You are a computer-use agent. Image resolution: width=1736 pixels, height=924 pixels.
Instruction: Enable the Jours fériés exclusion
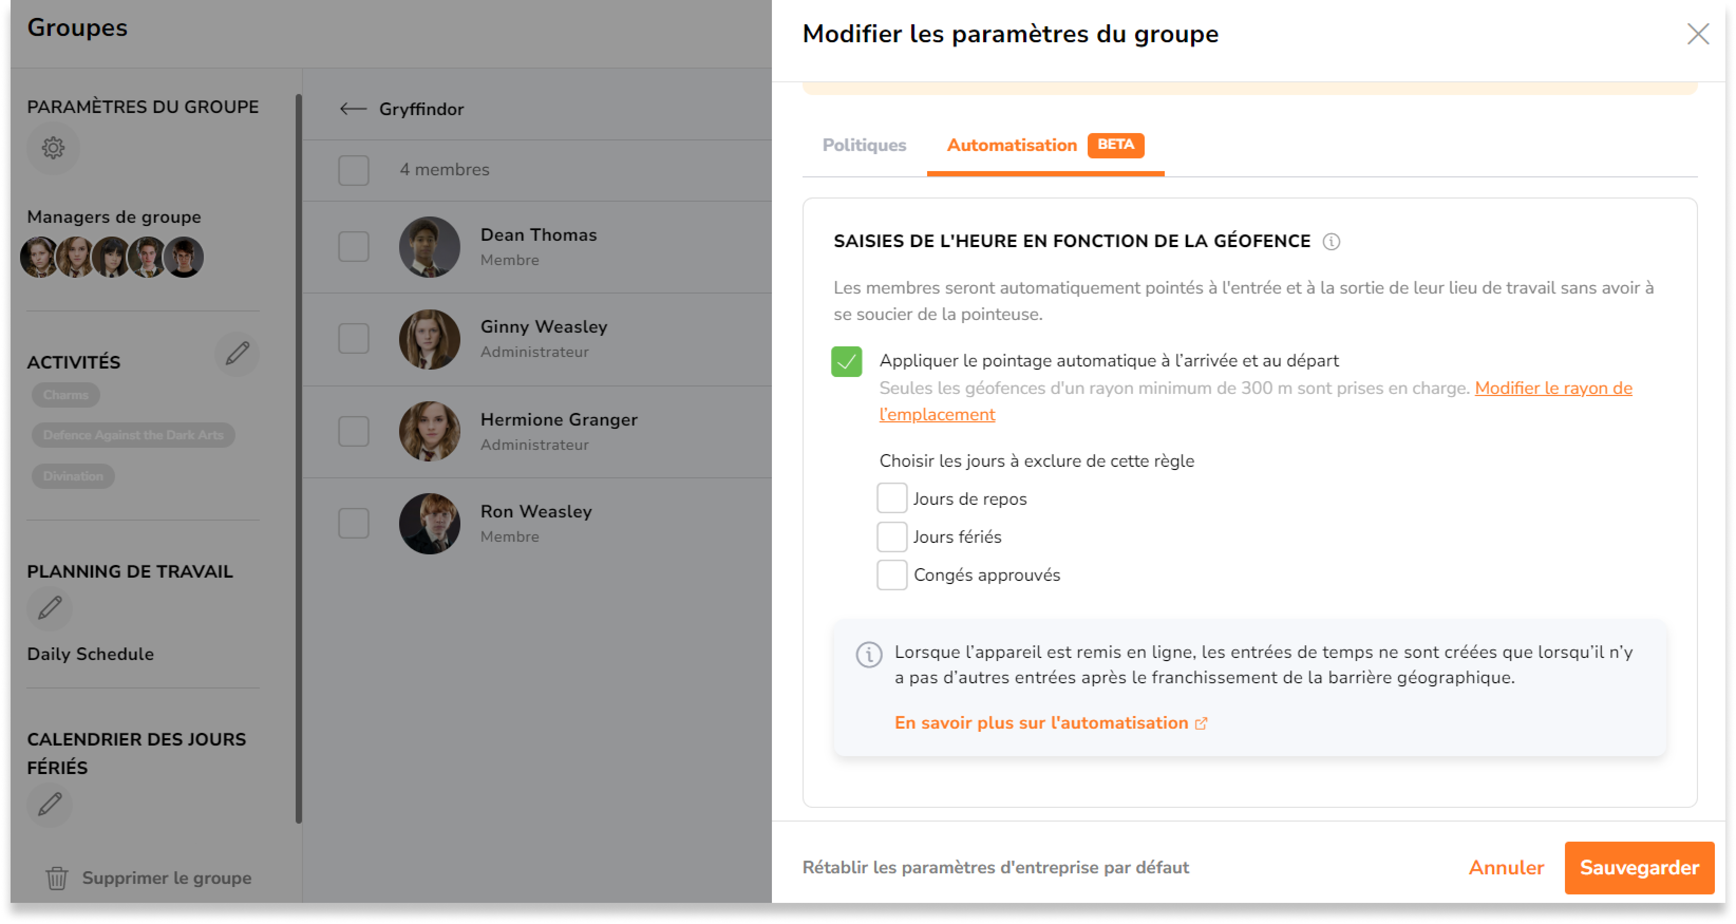tap(892, 537)
